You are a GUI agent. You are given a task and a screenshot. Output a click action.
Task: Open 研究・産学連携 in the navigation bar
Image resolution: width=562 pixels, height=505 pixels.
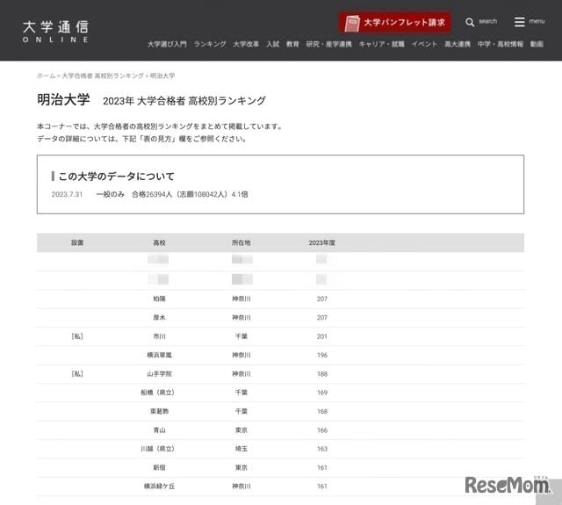pos(328,44)
